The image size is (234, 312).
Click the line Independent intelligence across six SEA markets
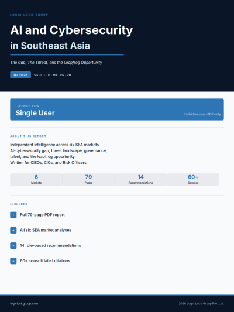pos(55,145)
